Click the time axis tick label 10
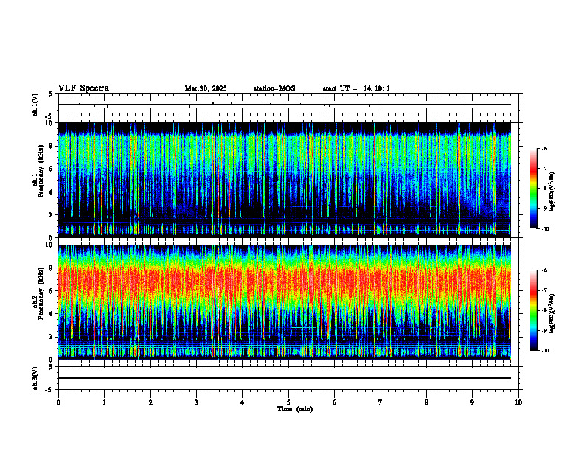The width and height of the screenshot is (584, 451). pos(518,402)
